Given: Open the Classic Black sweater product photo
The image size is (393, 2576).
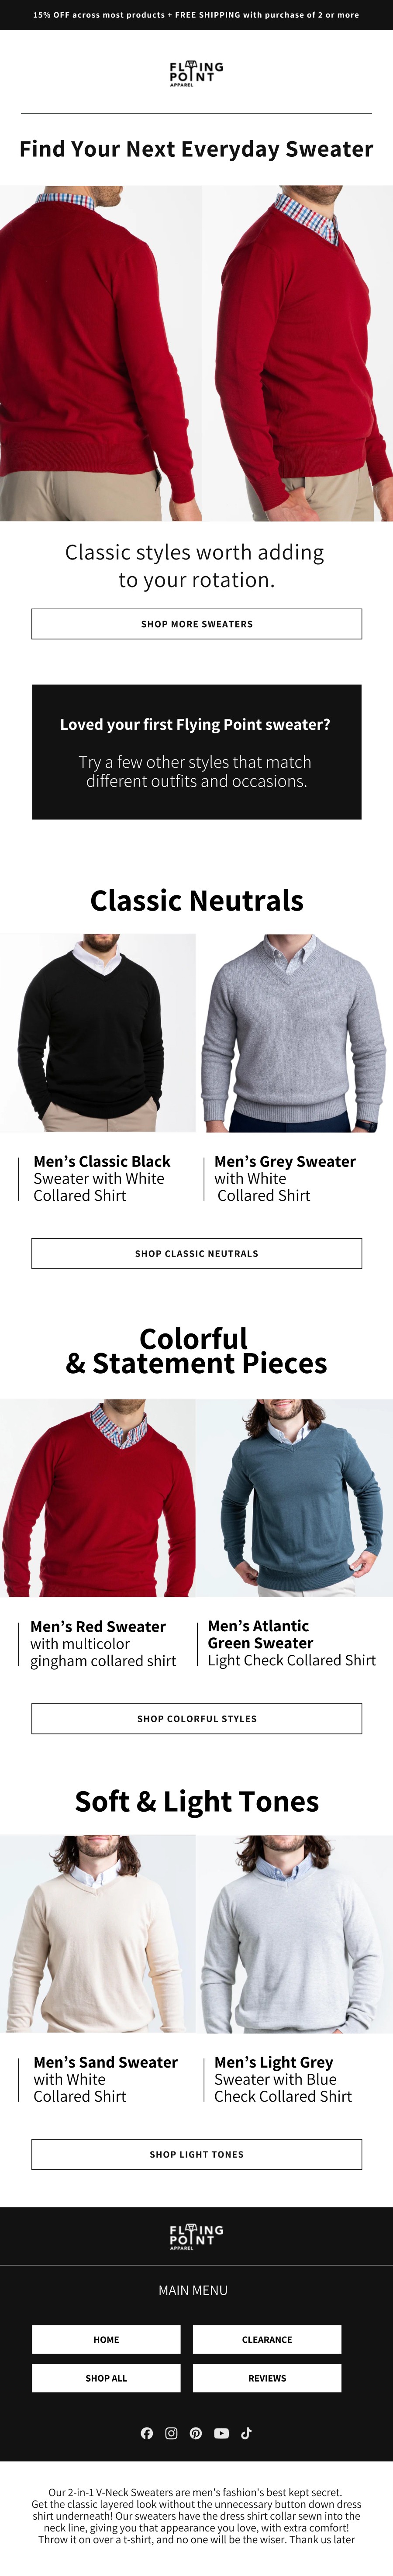Looking at the screenshot, I should tap(98, 1033).
